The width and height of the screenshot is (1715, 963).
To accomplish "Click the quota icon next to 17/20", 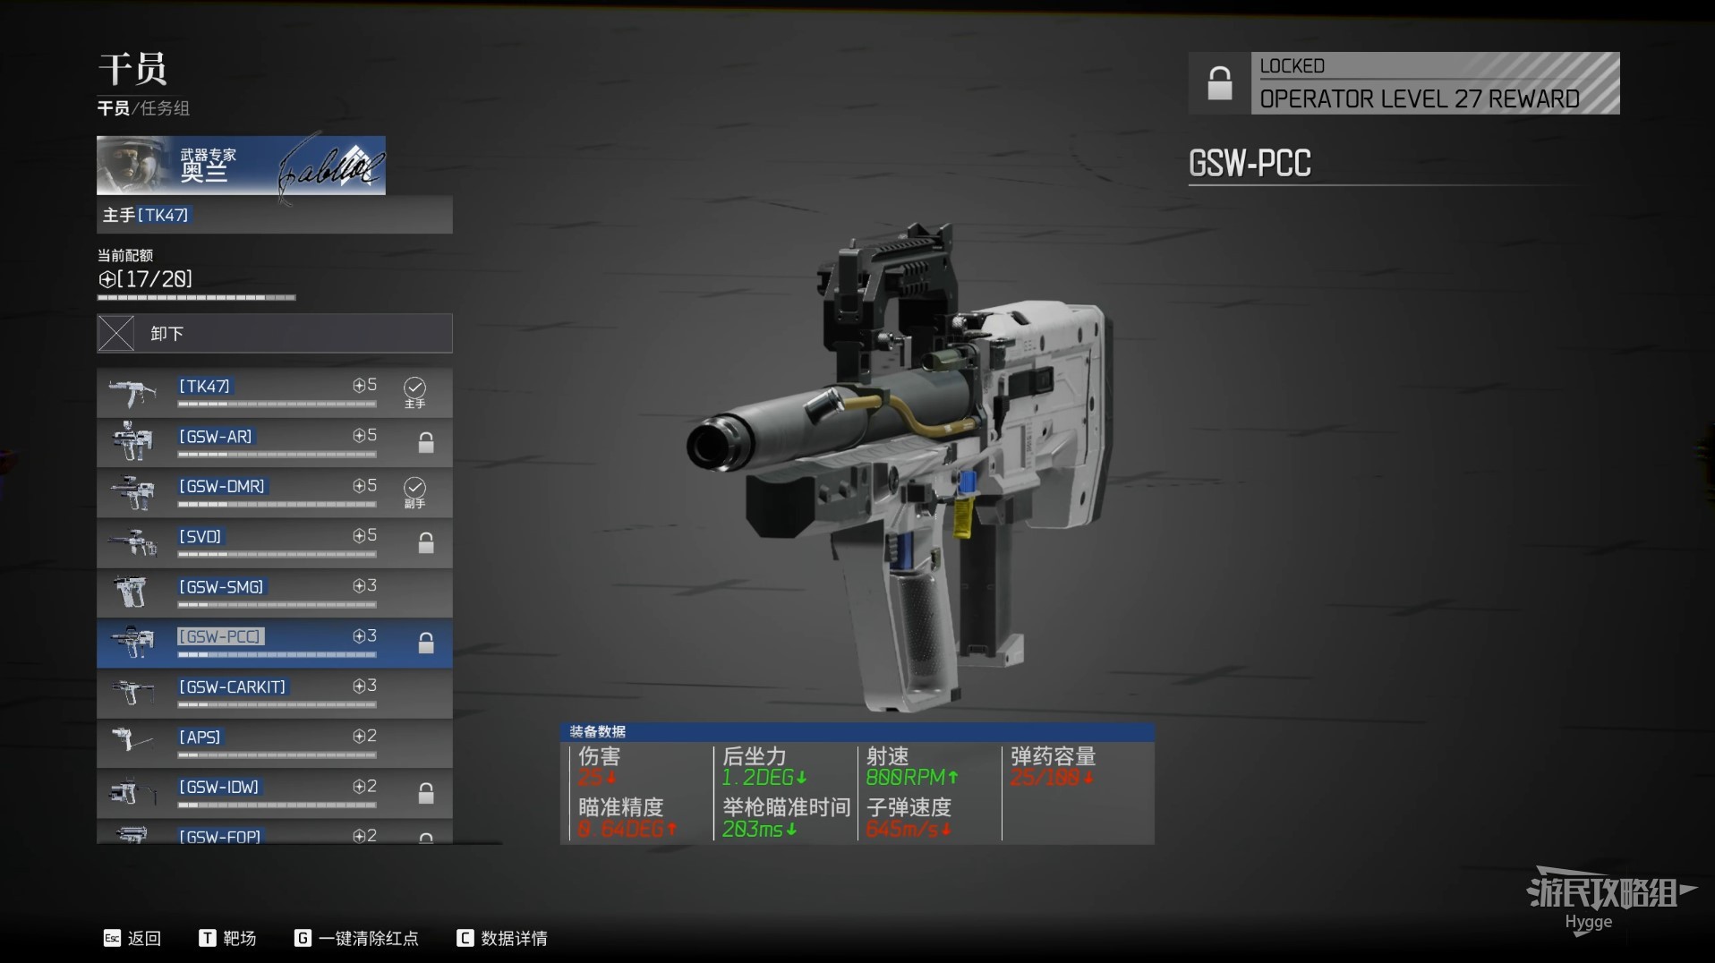I will click(x=107, y=279).
